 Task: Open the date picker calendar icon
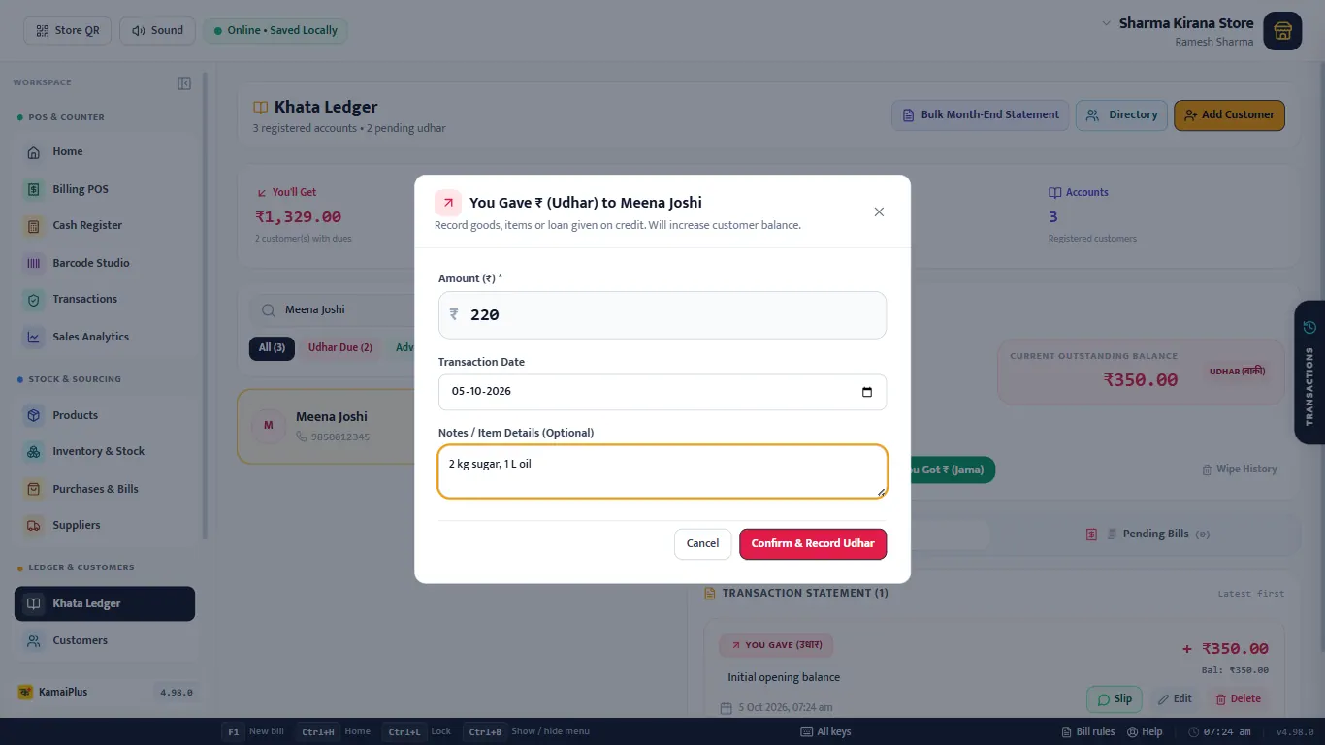pyautogui.click(x=867, y=392)
